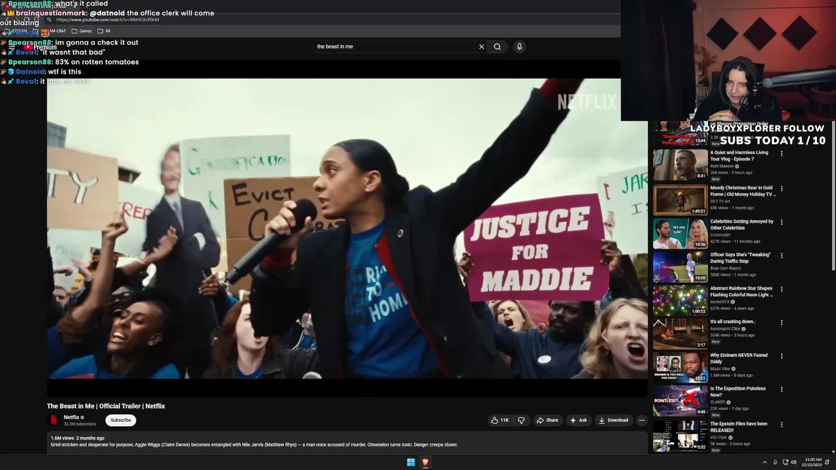Subscribe to the Netflix channel
Viewport: 836px width, 470px height.
pos(121,420)
